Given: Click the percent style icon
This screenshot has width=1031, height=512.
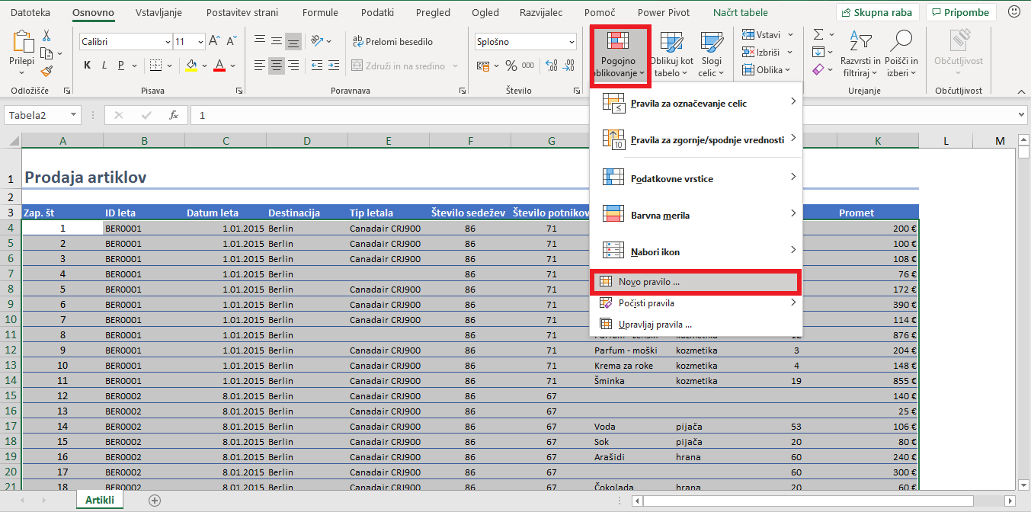Looking at the screenshot, I should [510, 66].
